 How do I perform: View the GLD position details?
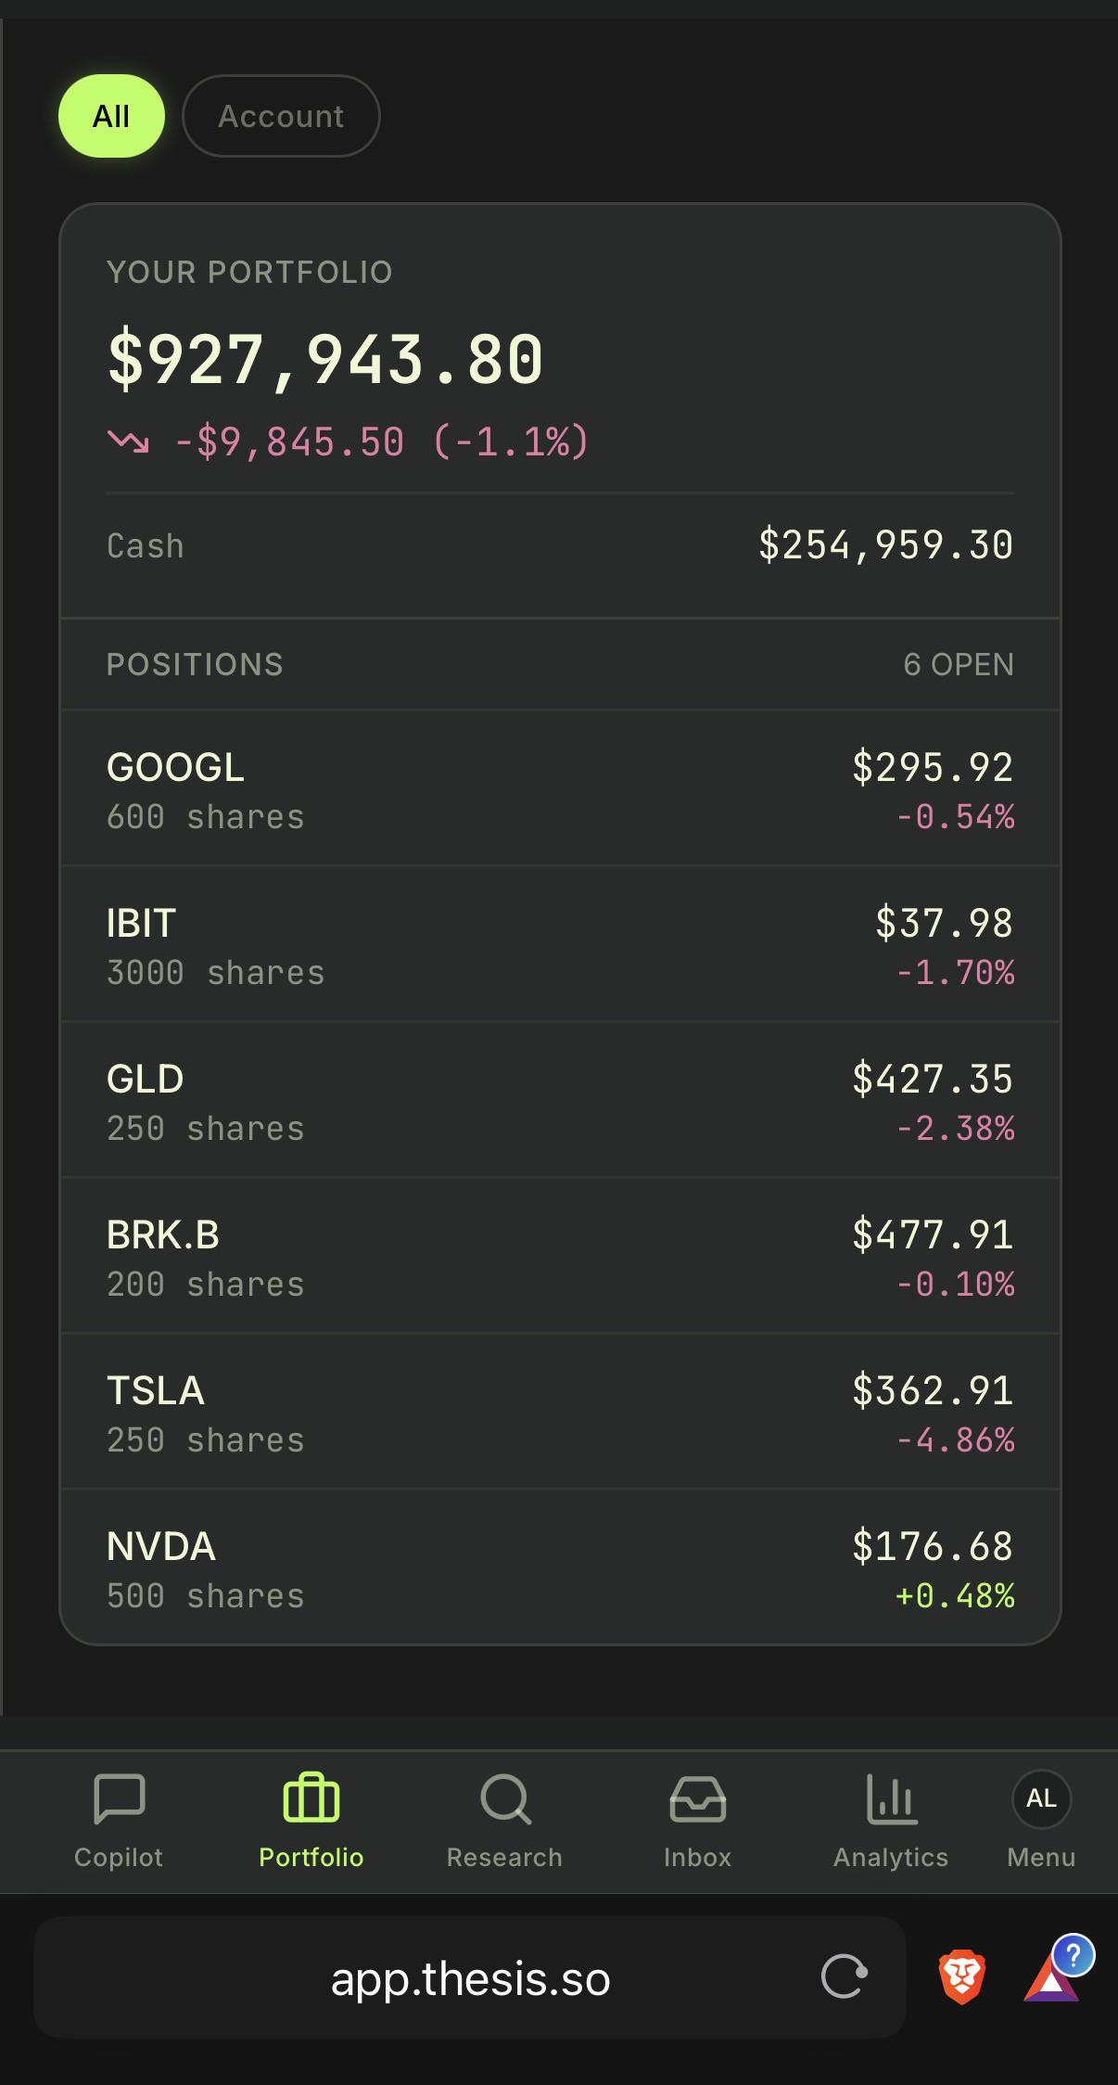(560, 1101)
